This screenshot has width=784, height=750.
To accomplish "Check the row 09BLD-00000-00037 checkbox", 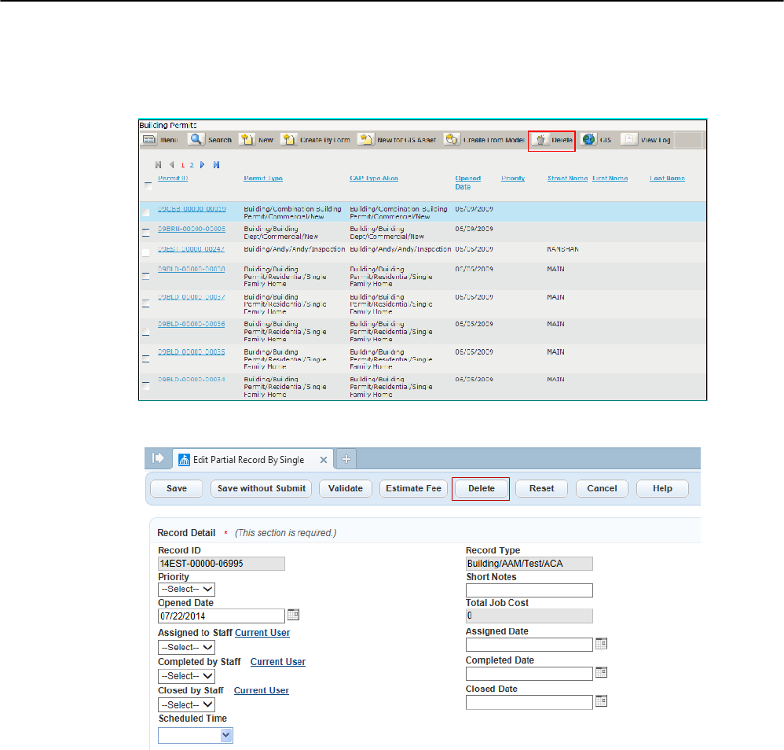I will pos(146,303).
